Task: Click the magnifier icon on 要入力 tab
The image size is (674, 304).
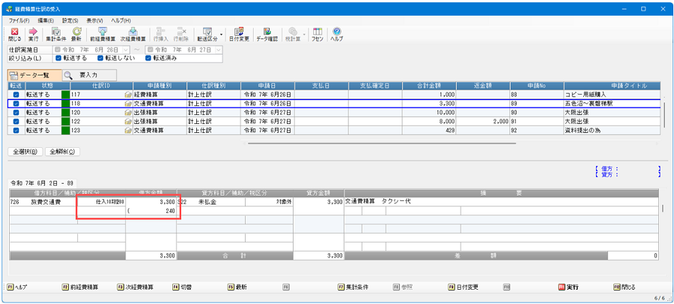Action: pos(69,75)
